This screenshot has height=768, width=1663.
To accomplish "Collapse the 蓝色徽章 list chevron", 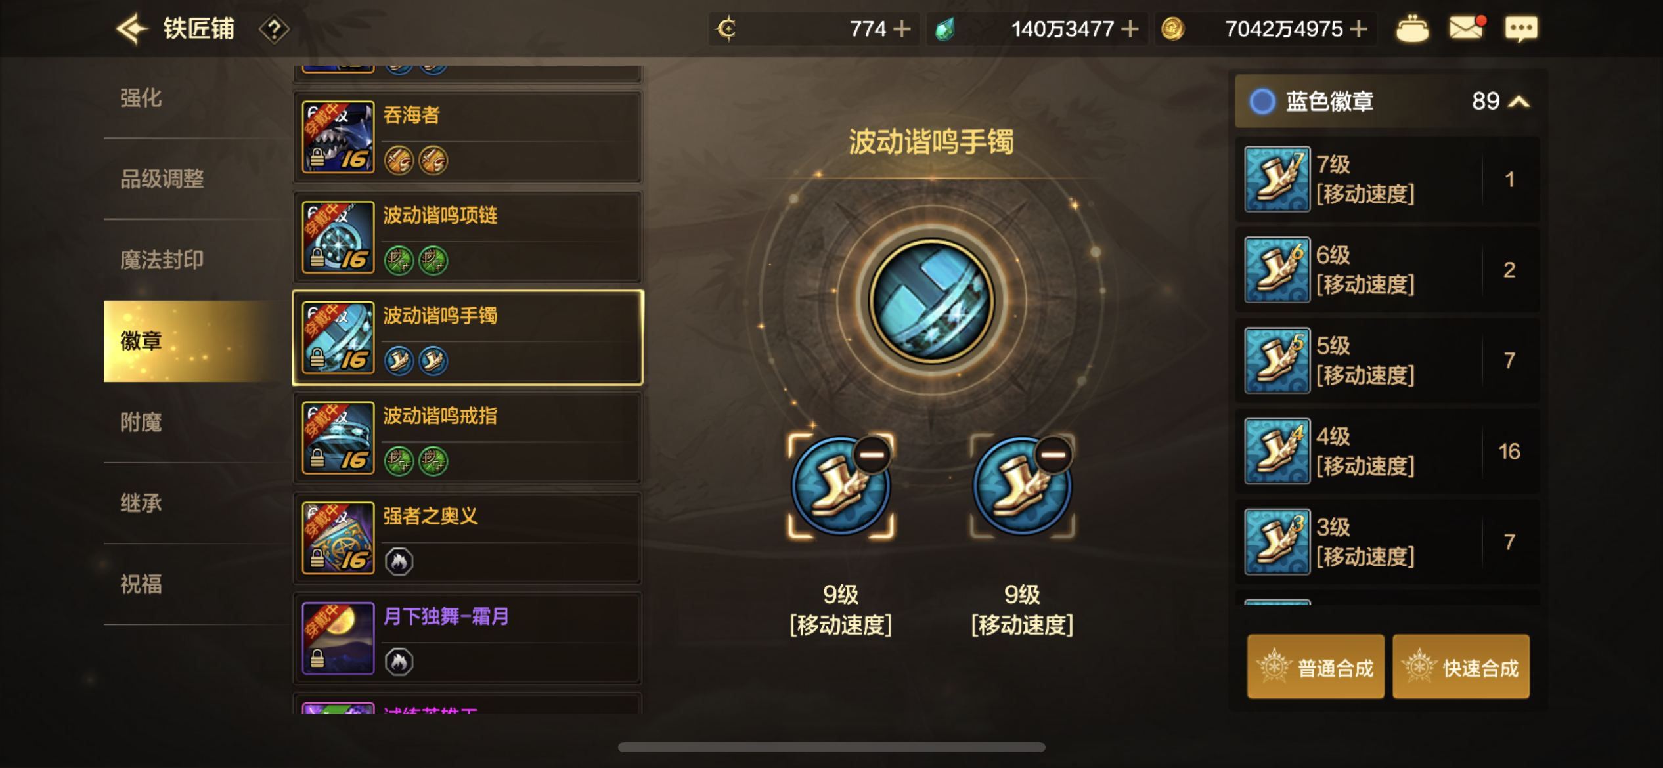I will click(x=1520, y=102).
